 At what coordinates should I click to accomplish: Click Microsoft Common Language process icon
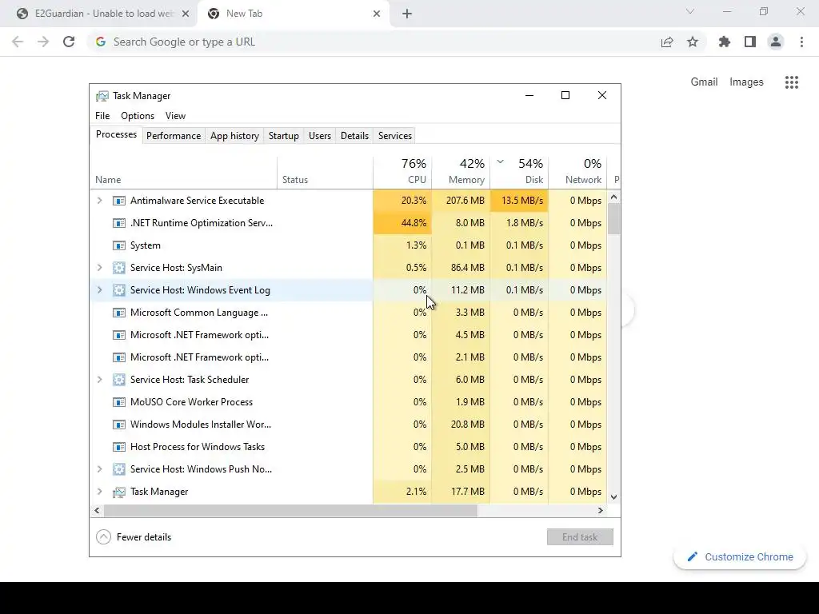pyautogui.click(x=119, y=313)
